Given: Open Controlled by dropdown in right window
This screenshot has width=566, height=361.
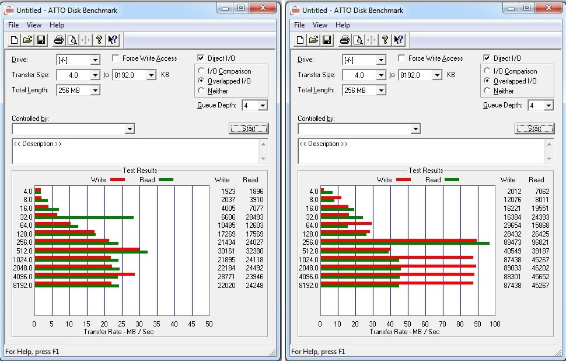Looking at the screenshot, I should [x=416, y=129].
